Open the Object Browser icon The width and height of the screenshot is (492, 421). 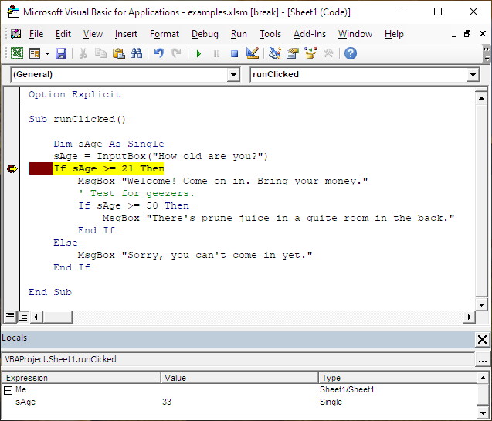click(310, 53)
